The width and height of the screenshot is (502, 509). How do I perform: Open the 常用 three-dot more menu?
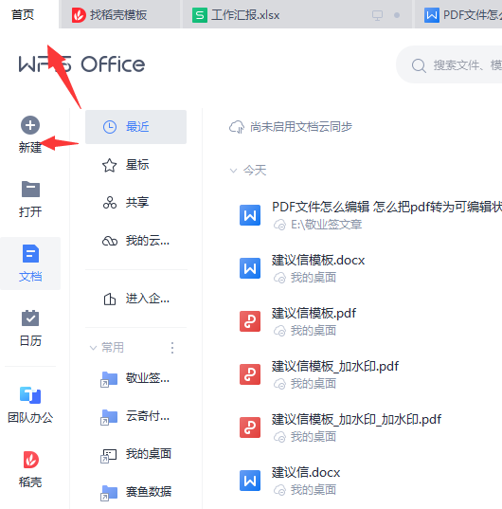point(172,348)
